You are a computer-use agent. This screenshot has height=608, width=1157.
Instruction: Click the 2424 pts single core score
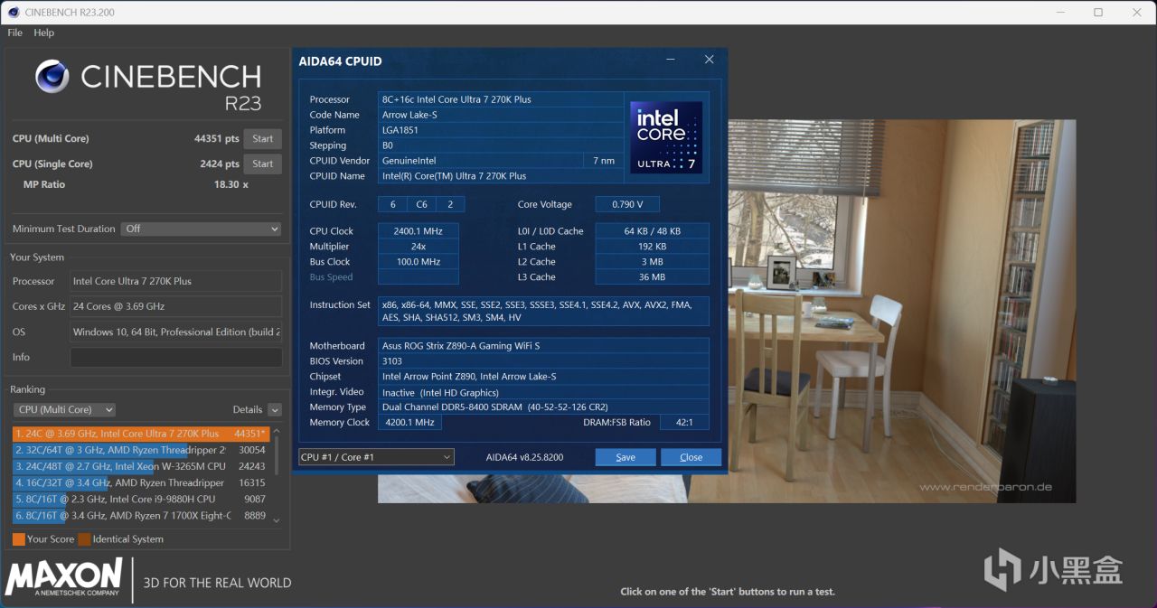[220, 164]
